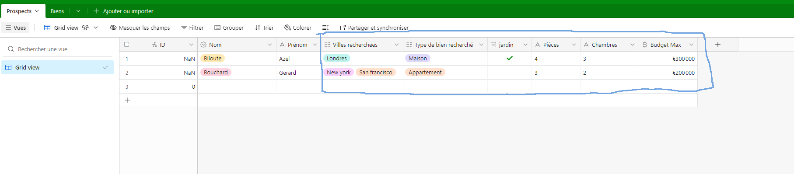794x174 pixels.
Task: Open the Prénom column dropdown arrow
Action: (x=315, y=45)
